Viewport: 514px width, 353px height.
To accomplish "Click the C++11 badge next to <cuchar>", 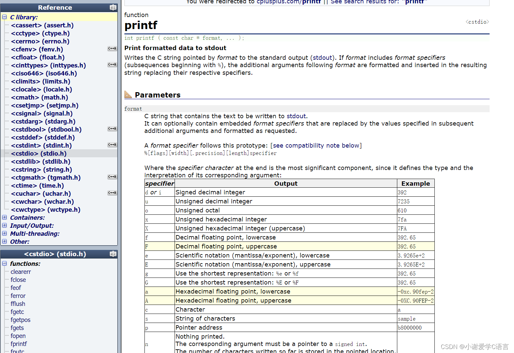I will click(112, 193).
